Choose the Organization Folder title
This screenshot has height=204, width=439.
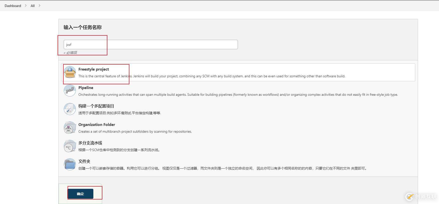[97, 125]
